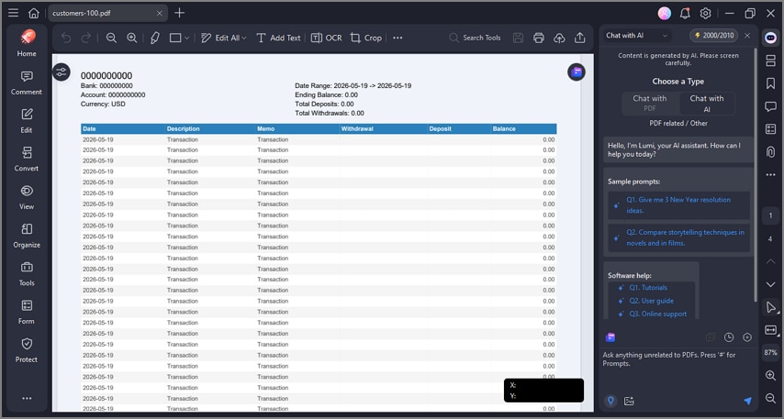Screen dimensions: 784x419
Task: Open chat history clock icon
Action: 729,337
